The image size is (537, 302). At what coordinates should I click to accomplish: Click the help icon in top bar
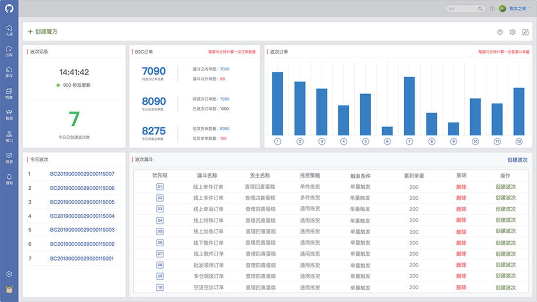492,9
